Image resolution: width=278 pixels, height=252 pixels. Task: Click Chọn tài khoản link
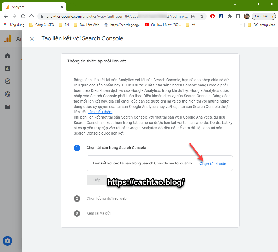pyautogui.click(x=213, y=164)
